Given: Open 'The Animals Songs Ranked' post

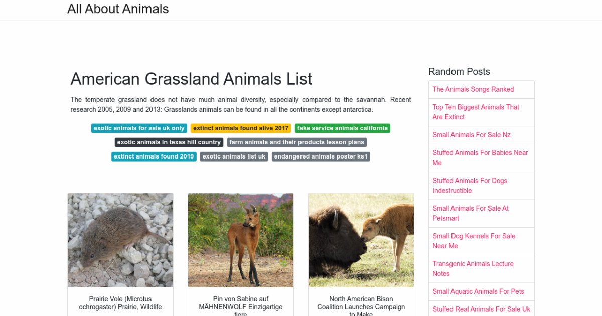Looking at the screenshot, I should [x=473, y=89].
